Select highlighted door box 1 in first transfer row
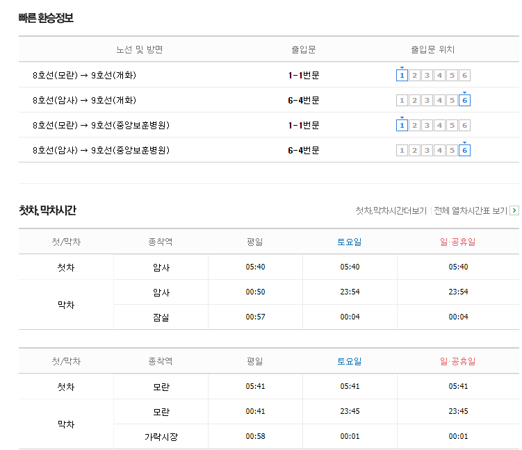This screenshot has height=450, width=522. tap(402, 76)
